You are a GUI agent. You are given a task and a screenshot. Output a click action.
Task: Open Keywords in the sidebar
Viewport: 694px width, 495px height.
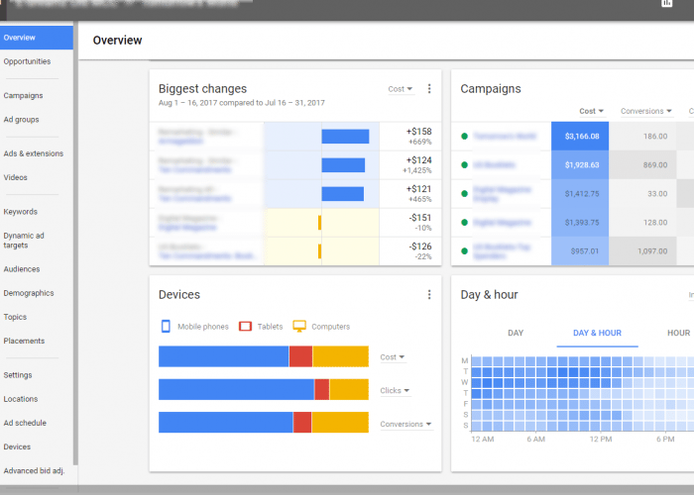coord(21,212)
